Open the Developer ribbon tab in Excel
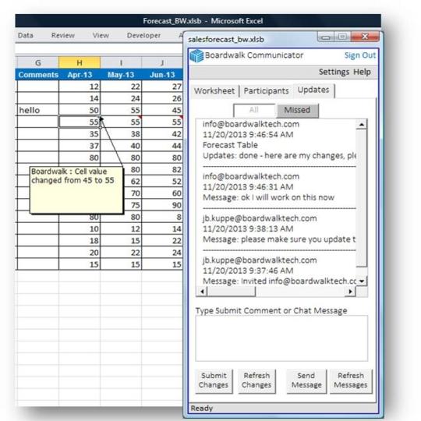Viewport: 421px width, 421px height. click(x=143, y=35)
